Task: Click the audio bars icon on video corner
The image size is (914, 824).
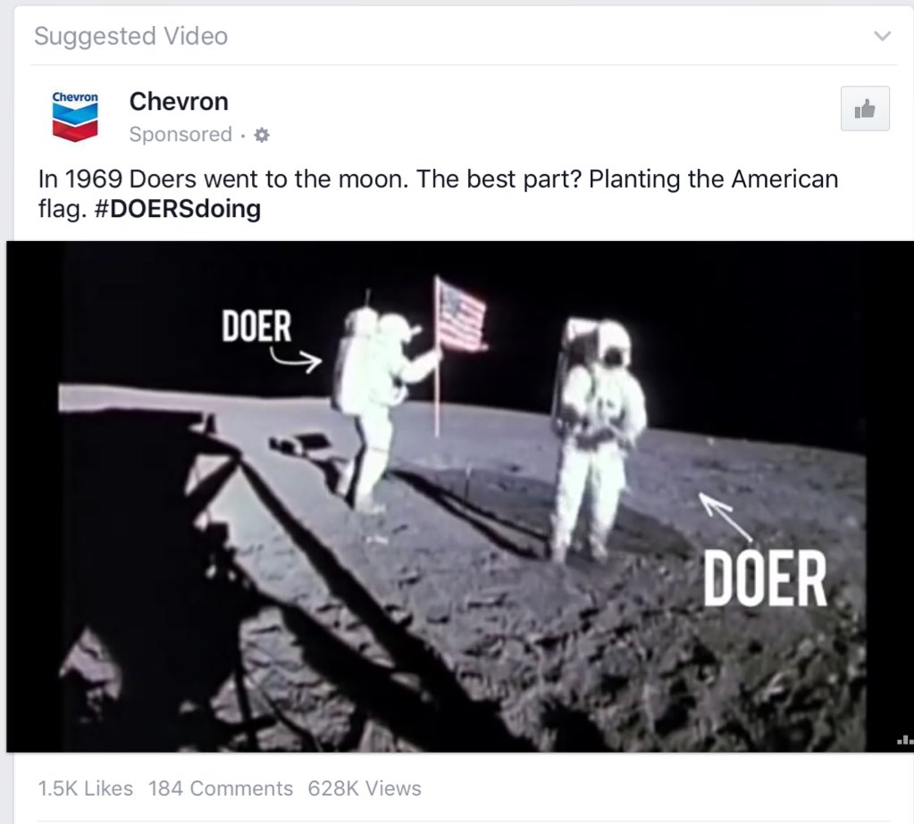Action: 904,740
